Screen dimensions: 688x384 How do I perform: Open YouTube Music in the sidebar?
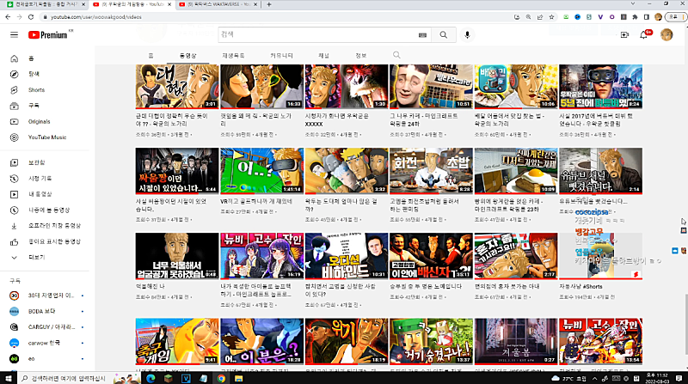pos(45,137)
